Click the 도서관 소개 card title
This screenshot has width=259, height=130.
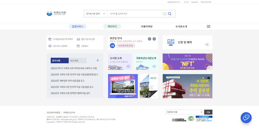point(116,58)
